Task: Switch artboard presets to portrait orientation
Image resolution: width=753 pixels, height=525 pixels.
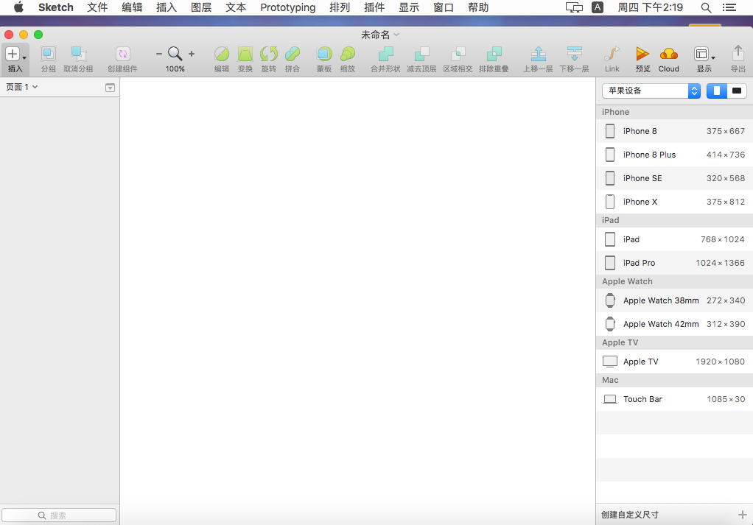Action: click(x=716, y=91)
